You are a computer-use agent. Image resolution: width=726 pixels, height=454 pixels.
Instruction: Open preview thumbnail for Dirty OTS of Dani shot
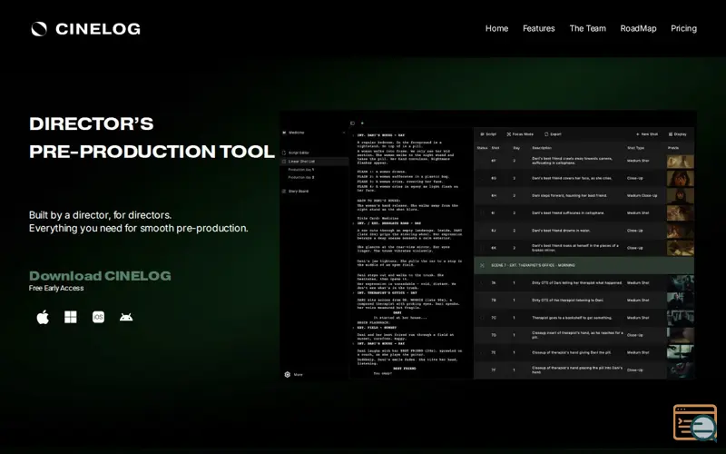(x=680, y=282)
